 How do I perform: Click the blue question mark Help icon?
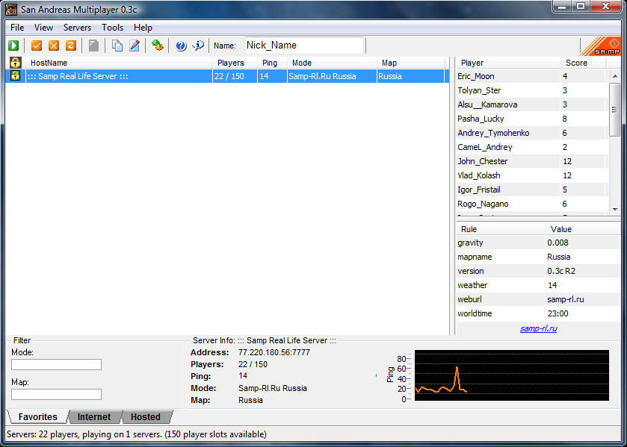tap(181, 46)
